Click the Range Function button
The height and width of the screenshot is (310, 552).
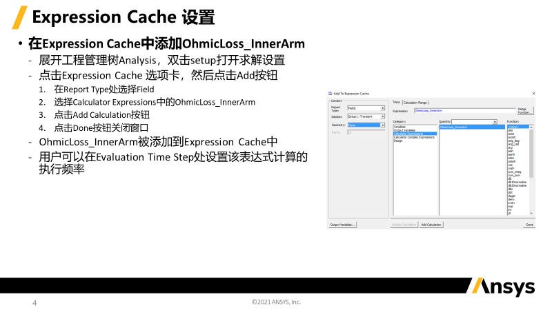(x=525, y=110)
